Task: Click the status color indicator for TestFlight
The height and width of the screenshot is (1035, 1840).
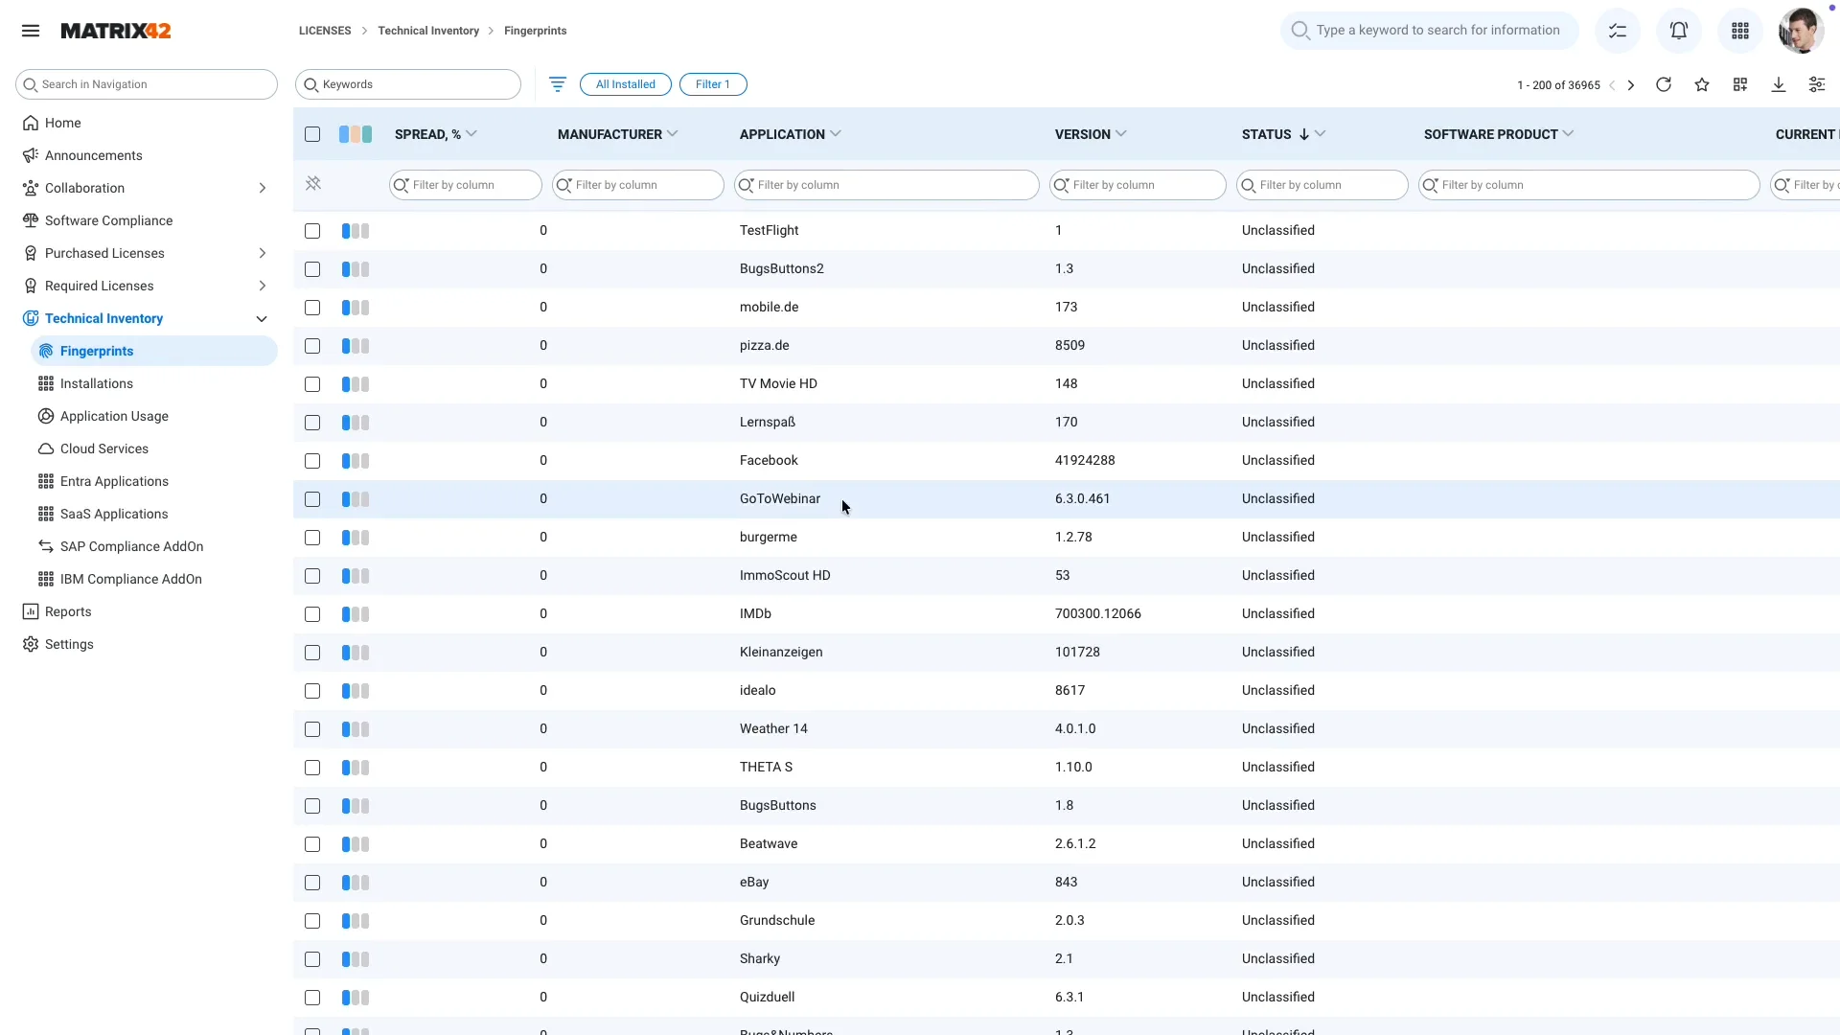Action: pyautogui.click(x=356, y=231)
